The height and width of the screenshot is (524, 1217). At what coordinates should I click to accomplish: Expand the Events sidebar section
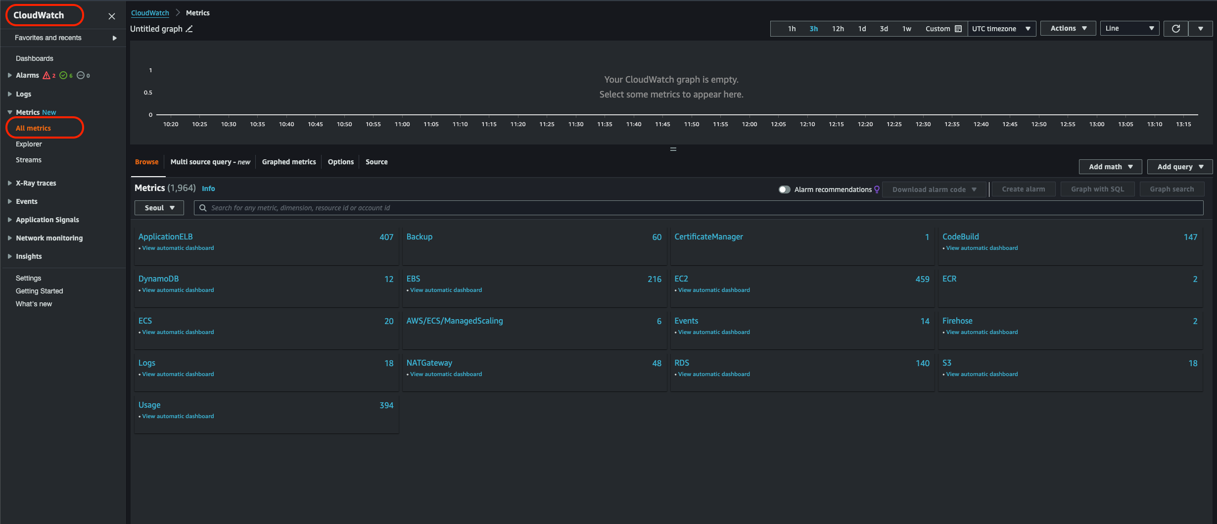point(9,201)
